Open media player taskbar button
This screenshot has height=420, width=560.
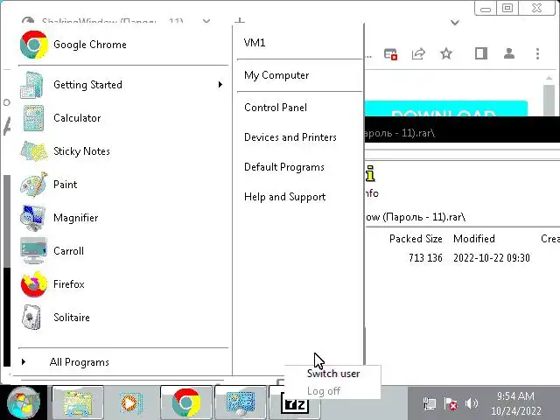pos(131,402)
